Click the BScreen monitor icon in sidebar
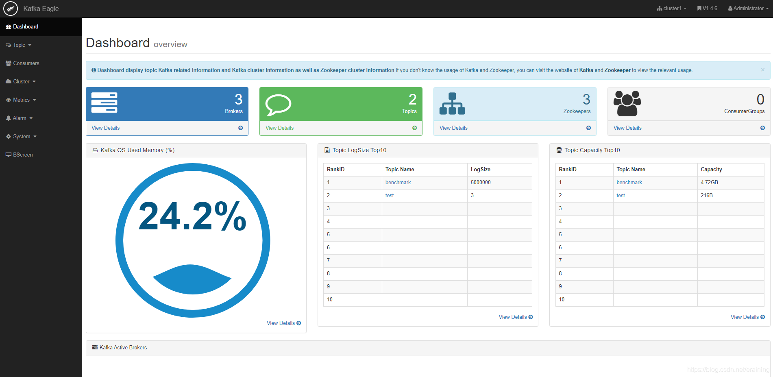 (9, 155)
